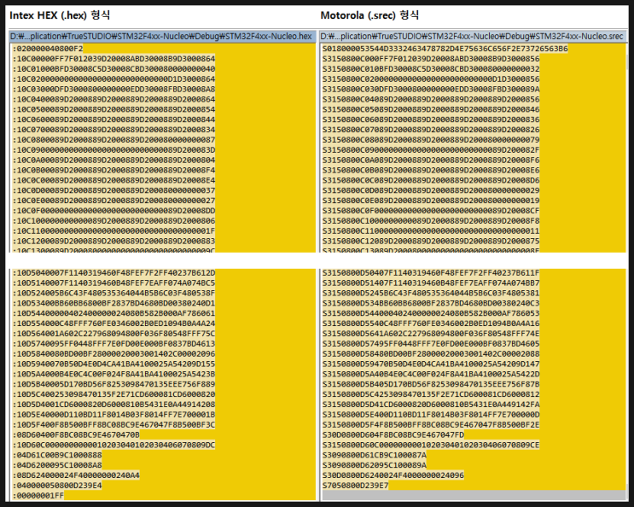Click the 'Motorola (.srec) 형식' heading
The height and width of the screenshot is (507, 634).
(x=369, y=15)
